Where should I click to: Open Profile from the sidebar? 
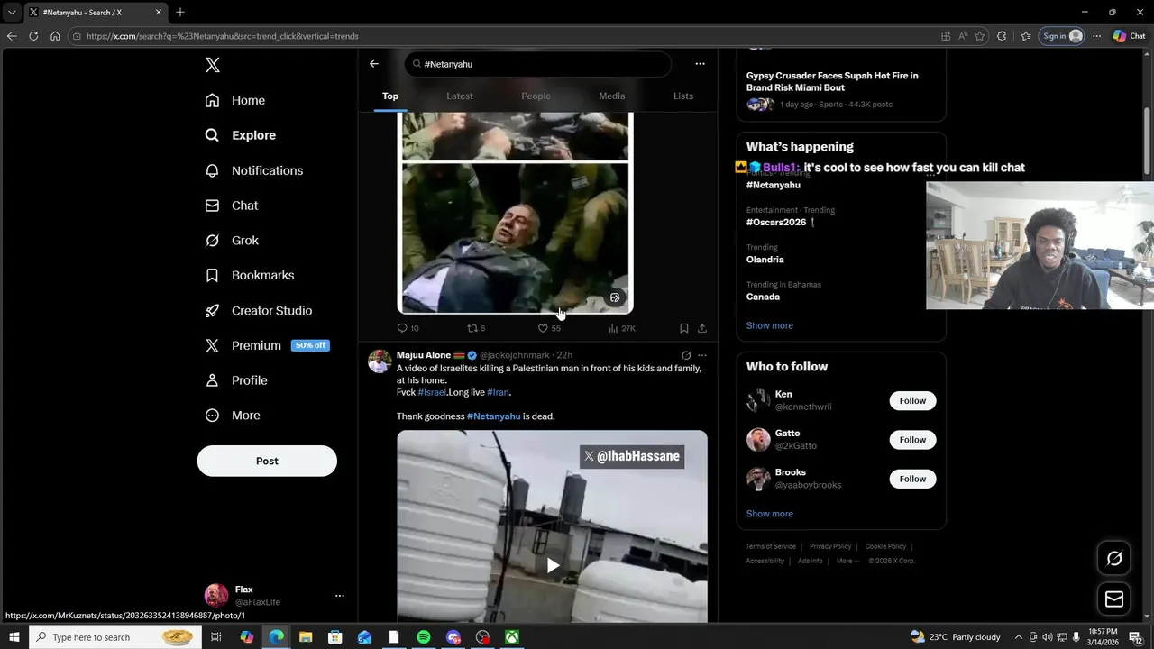pyautogui.click(x=235, y=380)
